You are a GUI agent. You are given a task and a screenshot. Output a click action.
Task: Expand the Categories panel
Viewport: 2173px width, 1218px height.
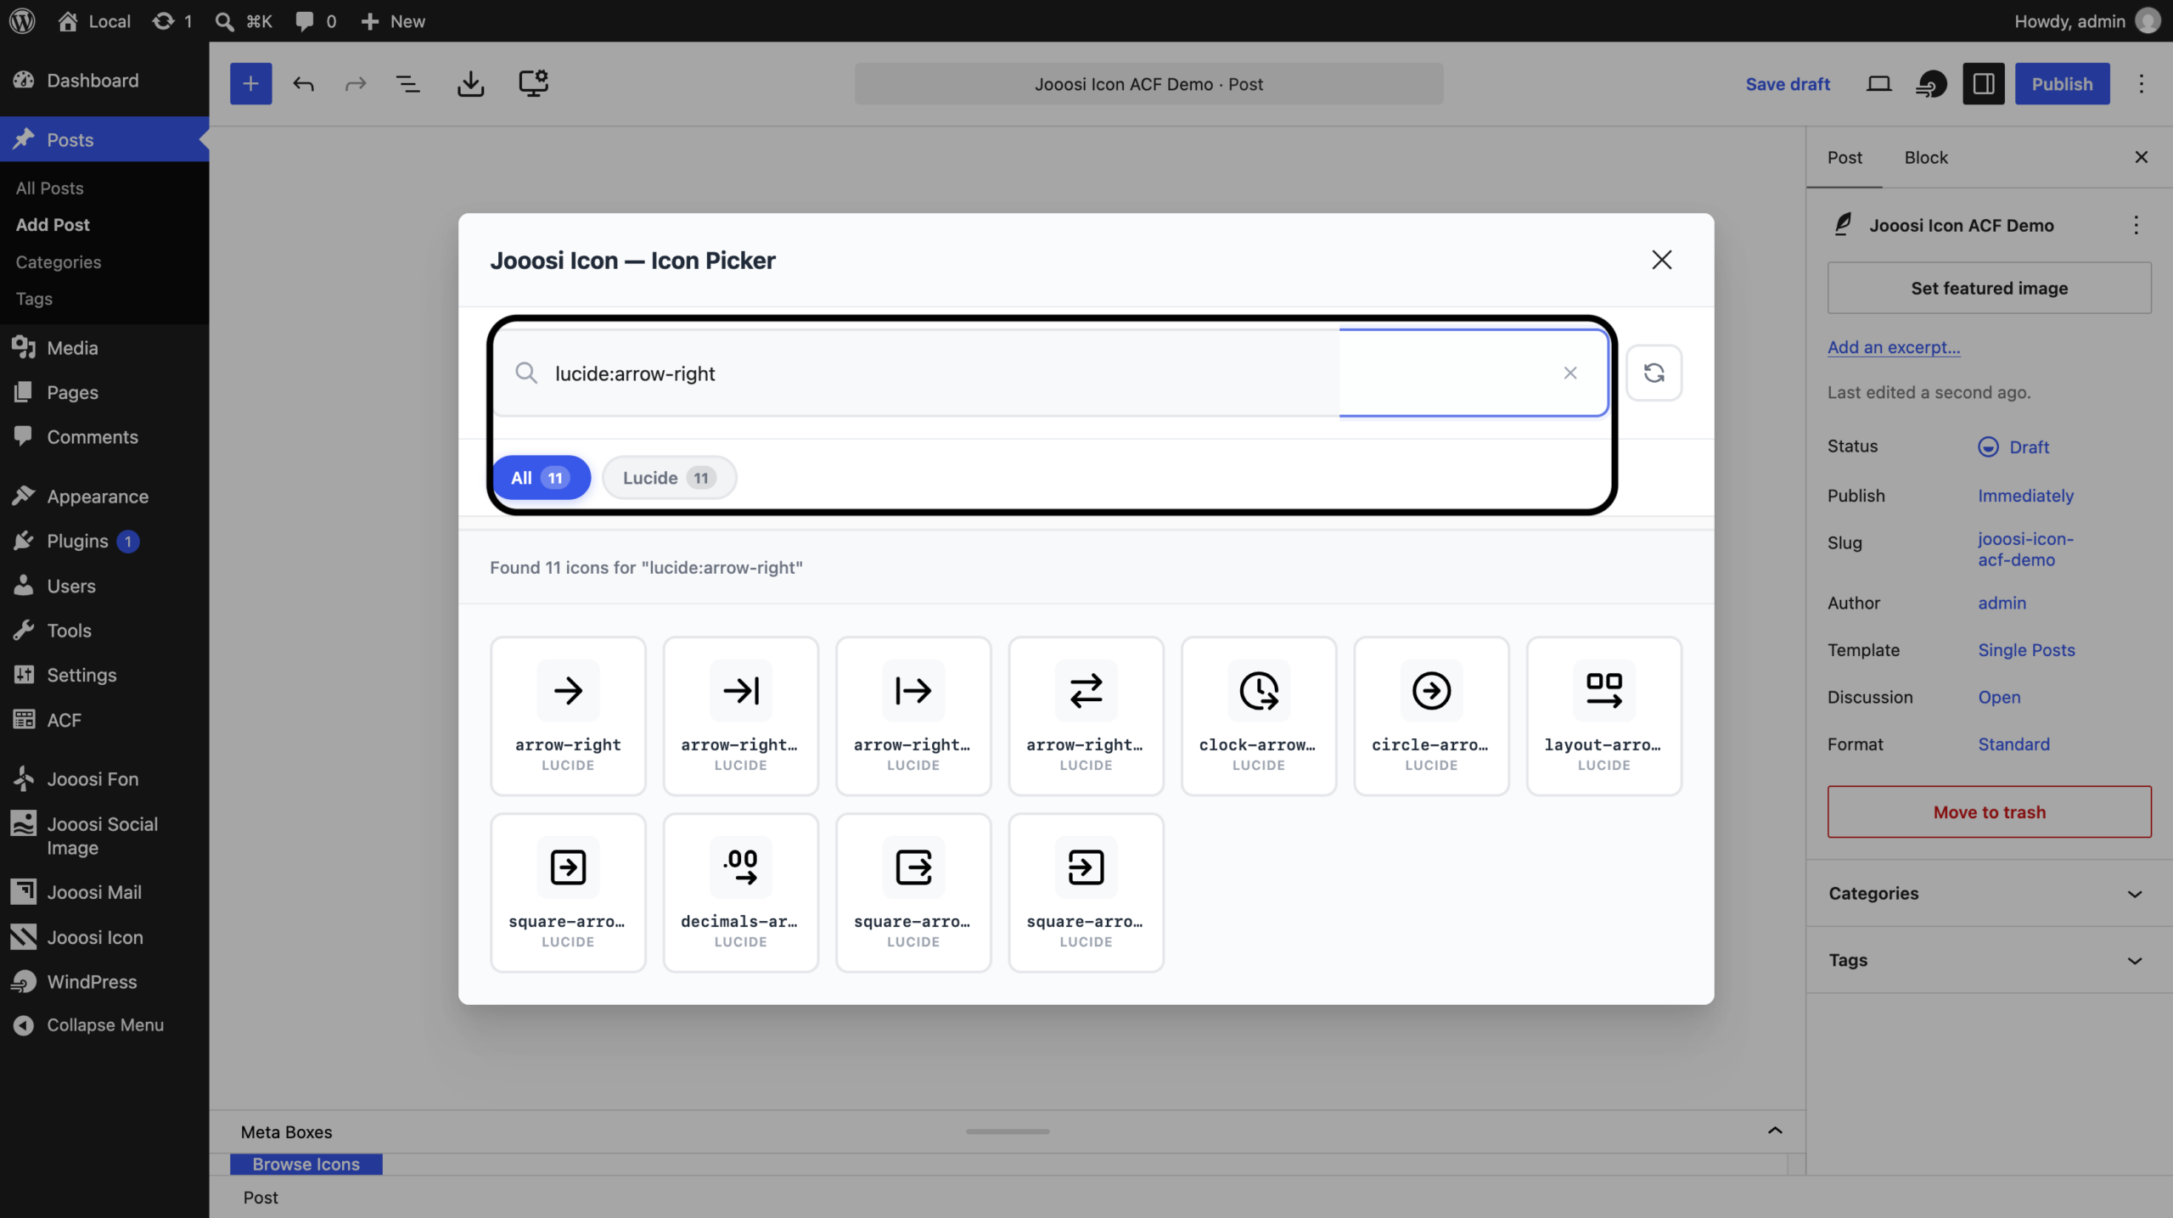click(1989, 893)
